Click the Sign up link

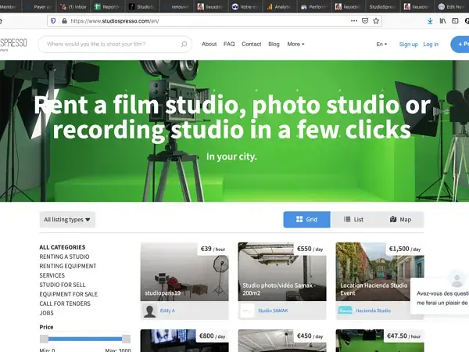click(x=408, y=45)
